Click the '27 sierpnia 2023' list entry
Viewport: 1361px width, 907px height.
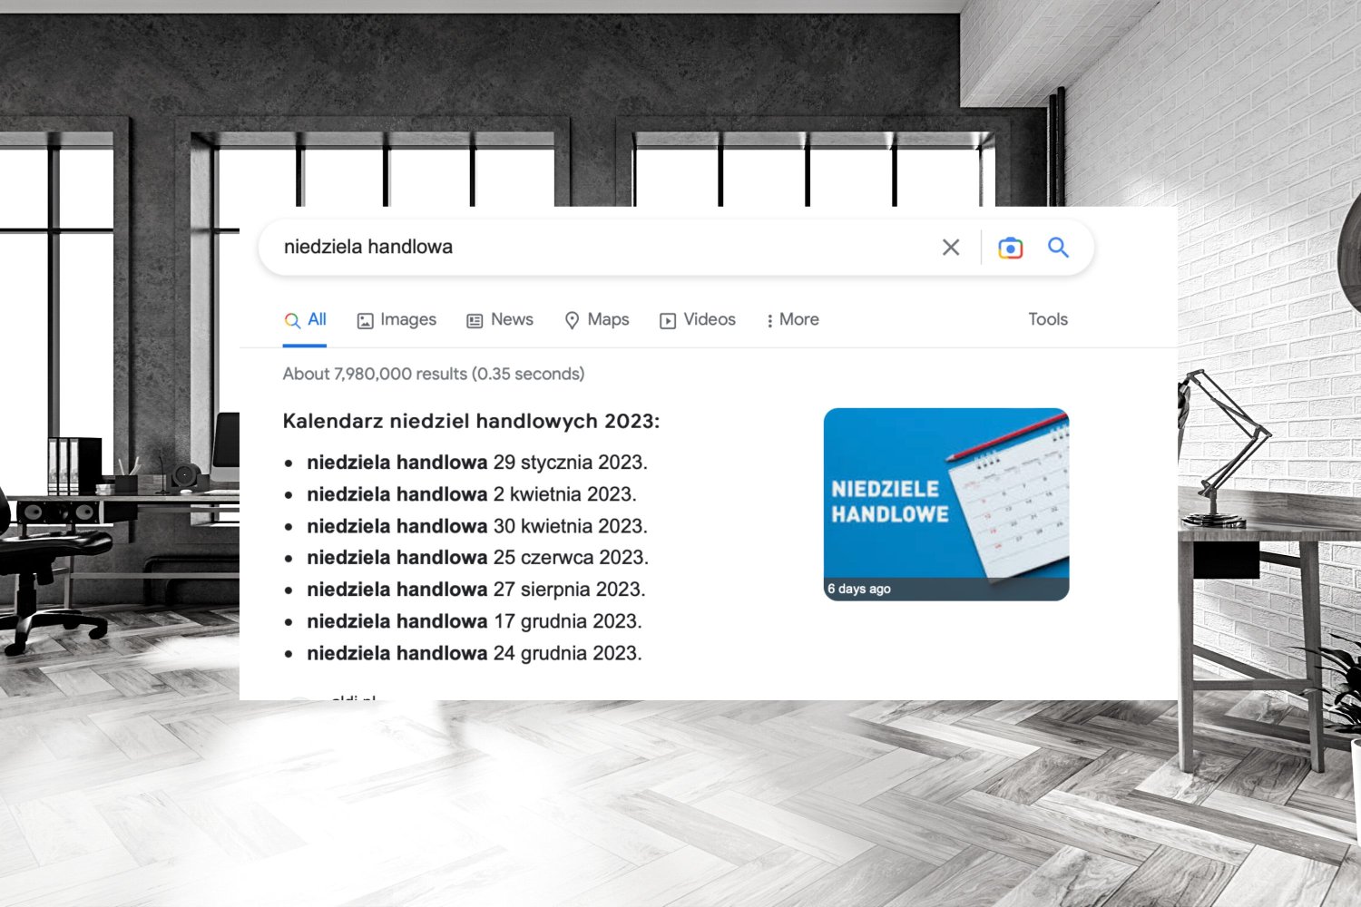(x=475, y=590)
